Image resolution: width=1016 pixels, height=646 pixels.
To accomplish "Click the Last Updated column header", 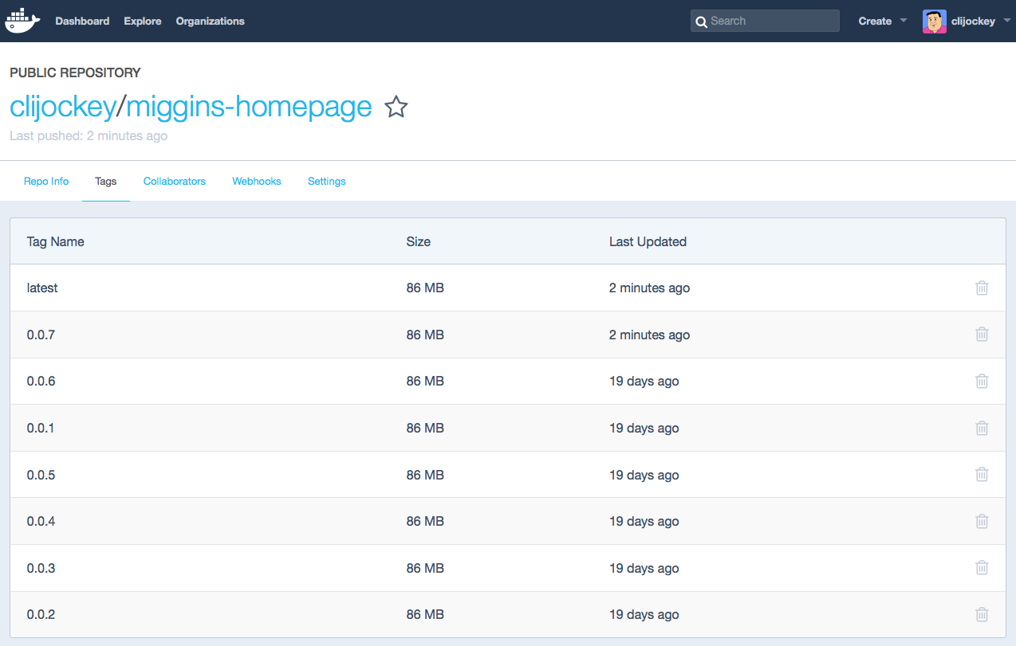I will coord(648,241).
